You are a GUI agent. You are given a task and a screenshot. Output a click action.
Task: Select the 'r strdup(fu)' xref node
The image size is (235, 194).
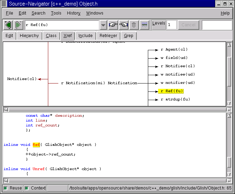click(175, 99)
